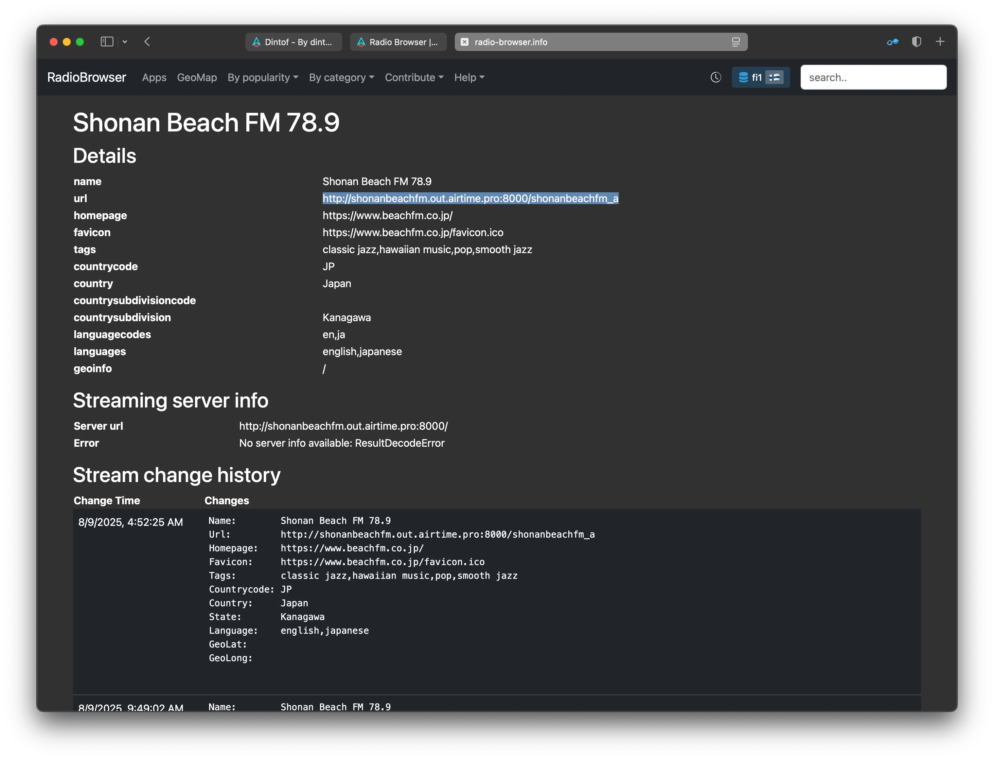Open the Contribute dropdown menu
The width and height of the screenshot is (994, 760).
click(x=414, y=78)
